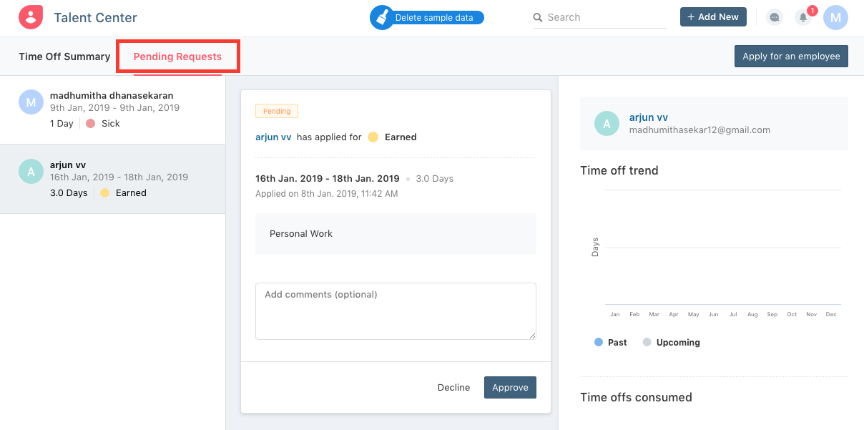Click the search magnifier icon
This screenshot has height=430, width=864.
(x=537, y=16)
